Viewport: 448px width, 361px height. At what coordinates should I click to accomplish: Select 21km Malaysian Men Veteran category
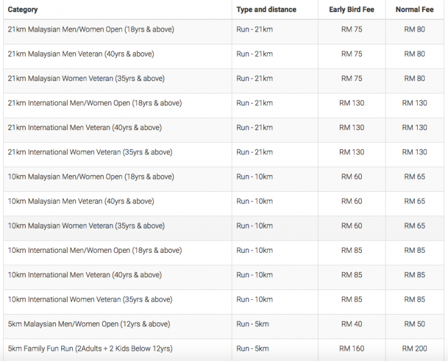point(81,54)
